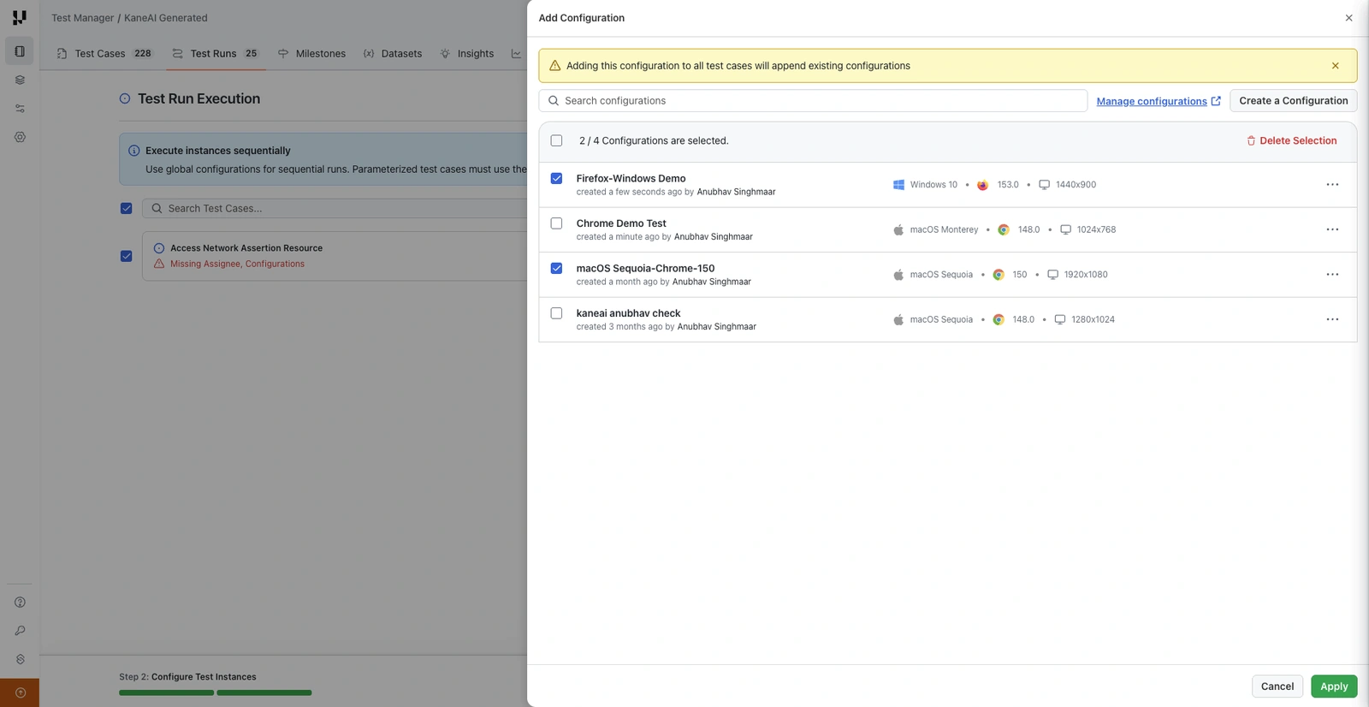Open more options for Chrome Demo Test
The image size is (1369, 707).
[1332, 229]
